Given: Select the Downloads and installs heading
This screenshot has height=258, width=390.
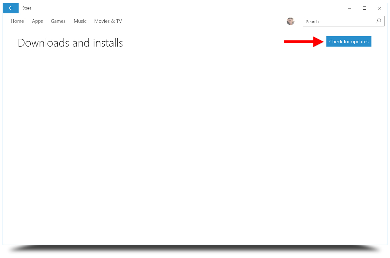Looking at the screenshot, I should coord(70,43).
